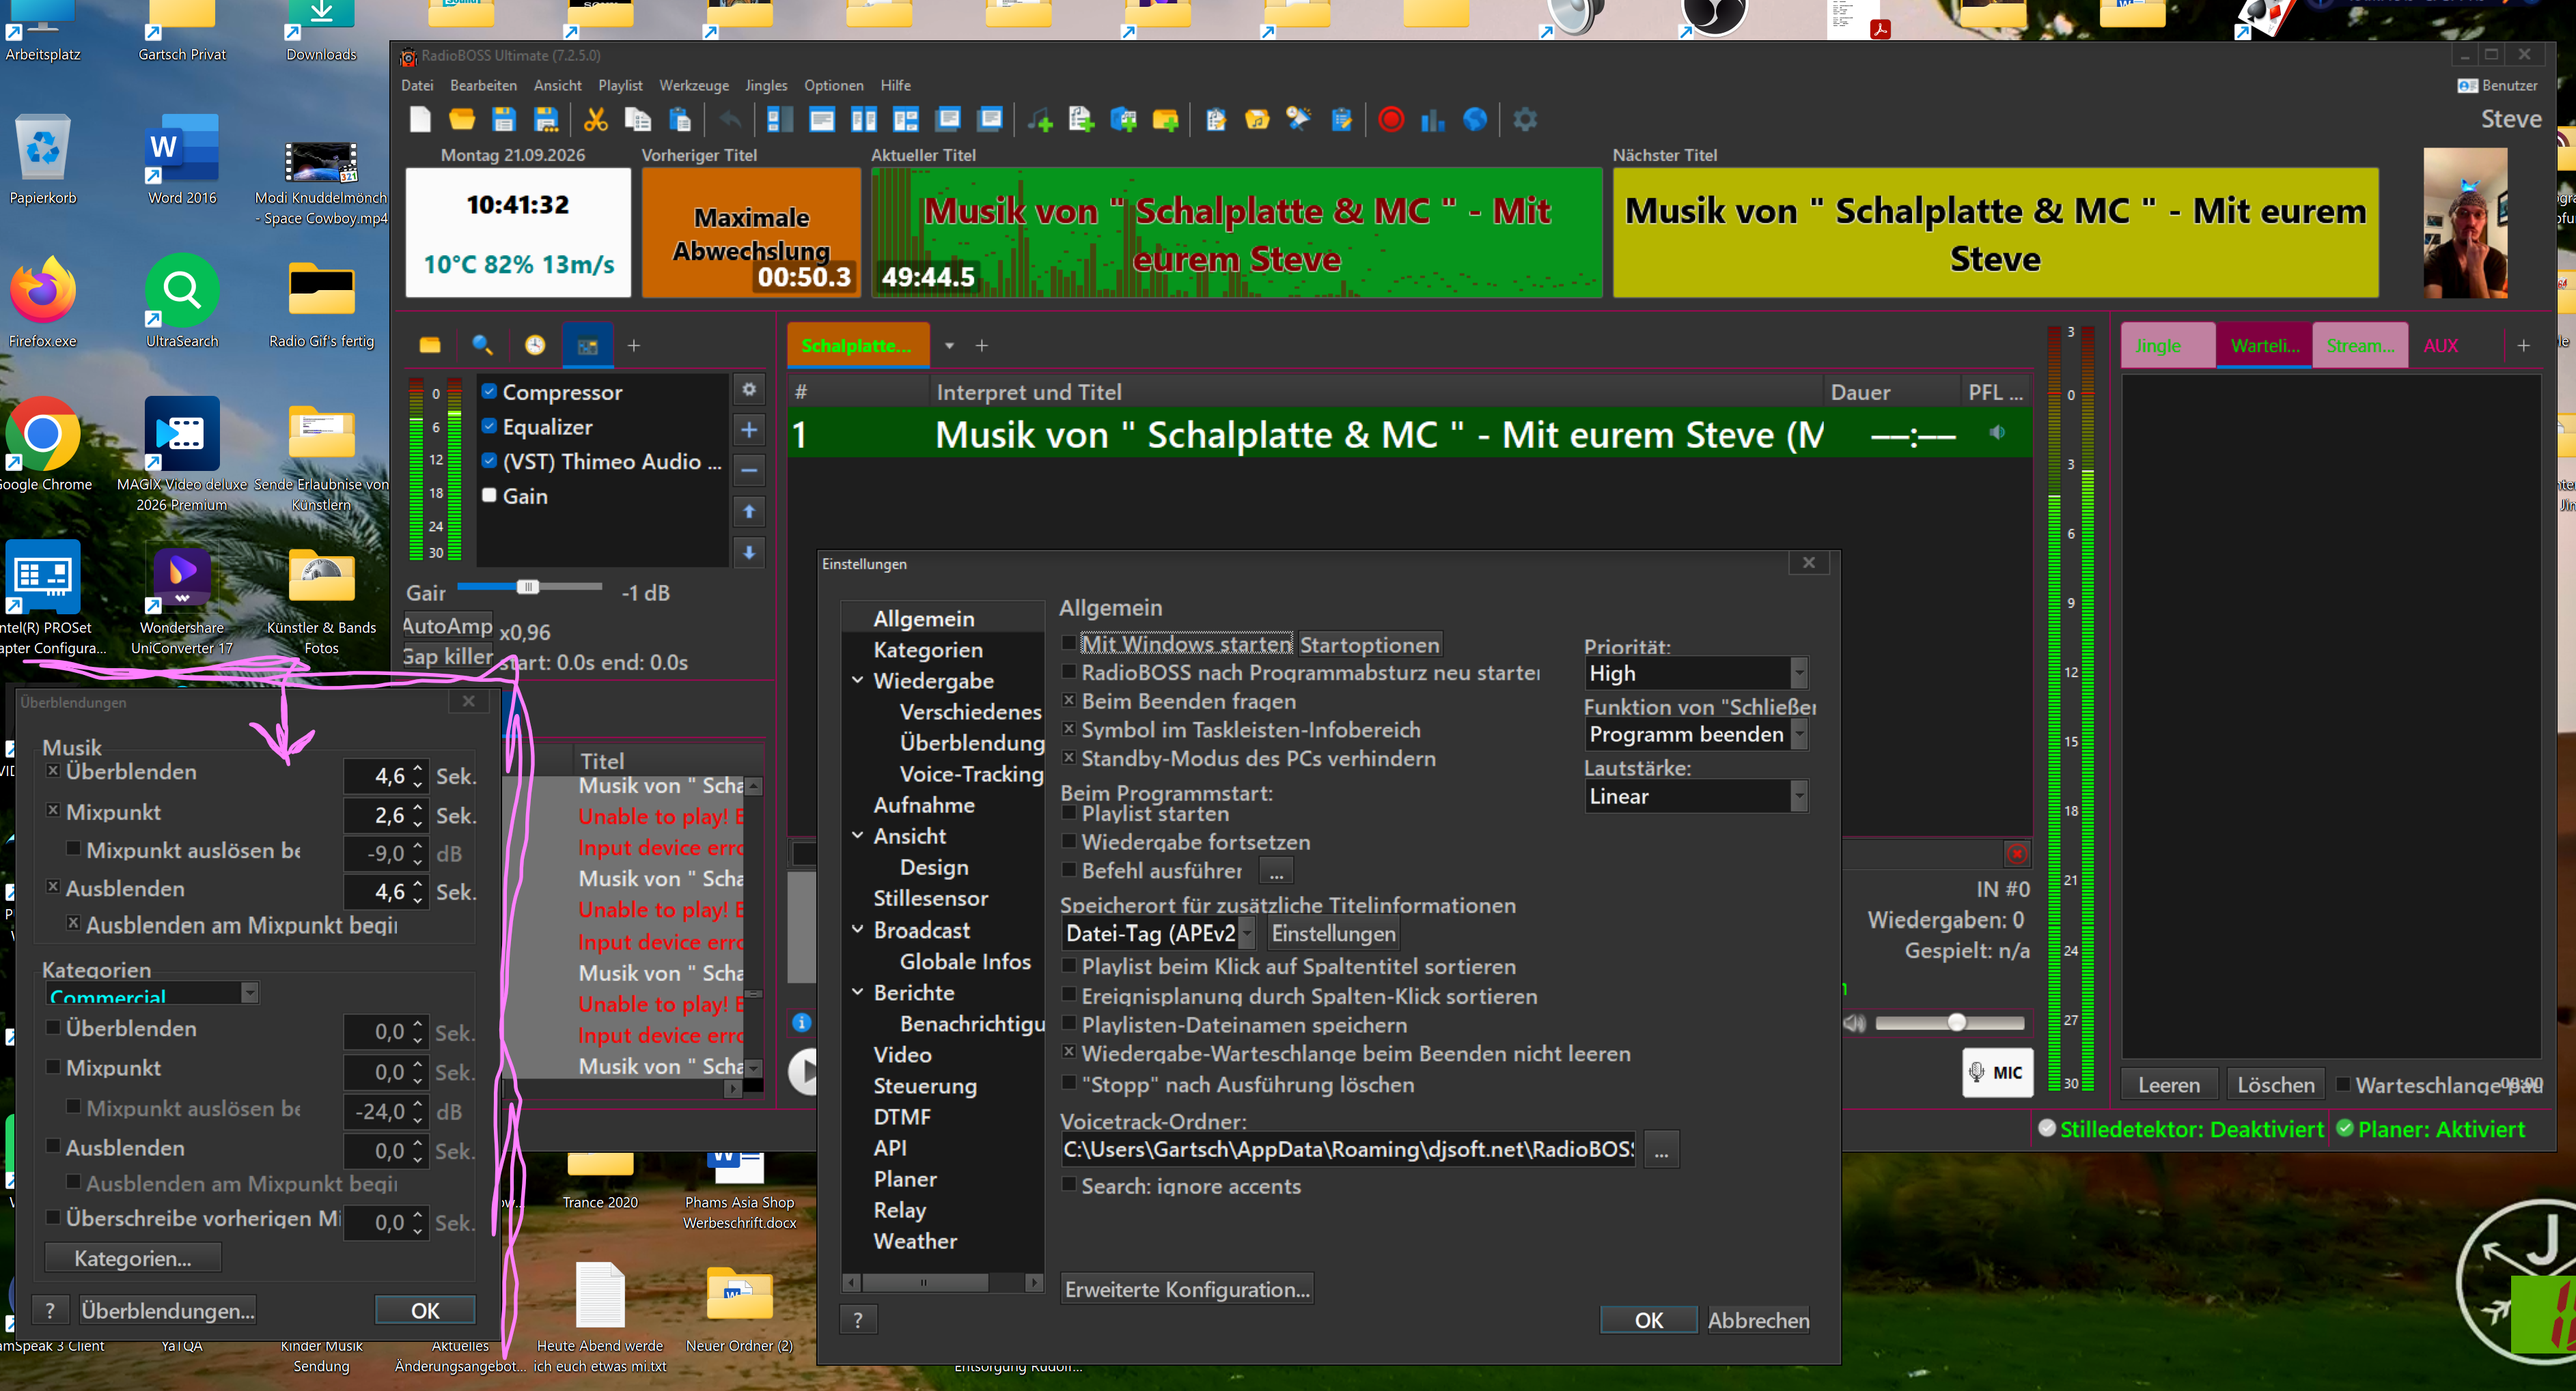Open settings via the toolbar gear icon
The width and height of the screenshot is (2576, 1391).
pyautogui.click(x=1525, y=120)
